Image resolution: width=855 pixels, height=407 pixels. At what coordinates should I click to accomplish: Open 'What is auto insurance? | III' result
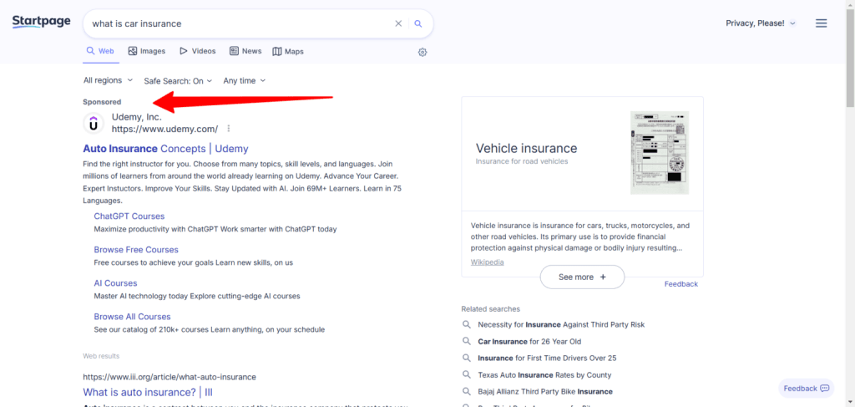[148, 392]
